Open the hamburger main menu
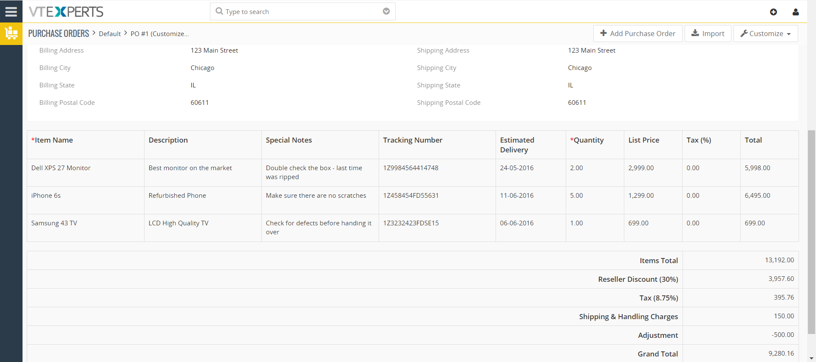Viewport: 816px width, 362px height. [x=11, y=11]
